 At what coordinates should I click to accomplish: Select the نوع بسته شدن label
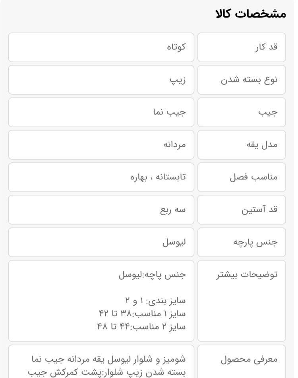(249, 80)
